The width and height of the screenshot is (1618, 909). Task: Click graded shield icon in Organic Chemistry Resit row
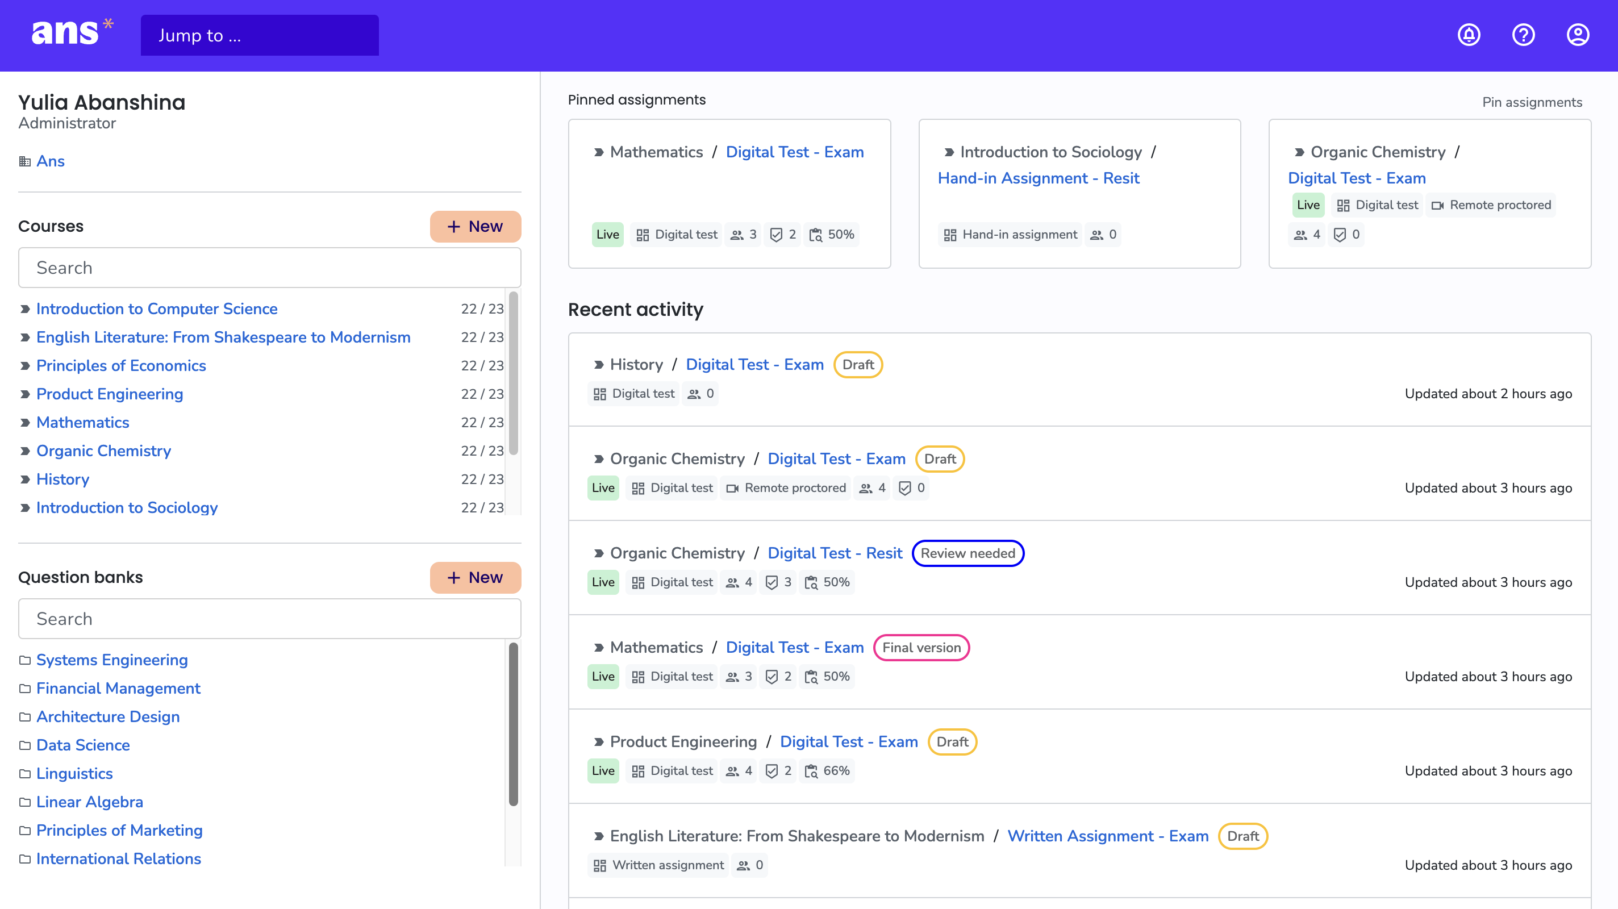(x=772, y=582)
